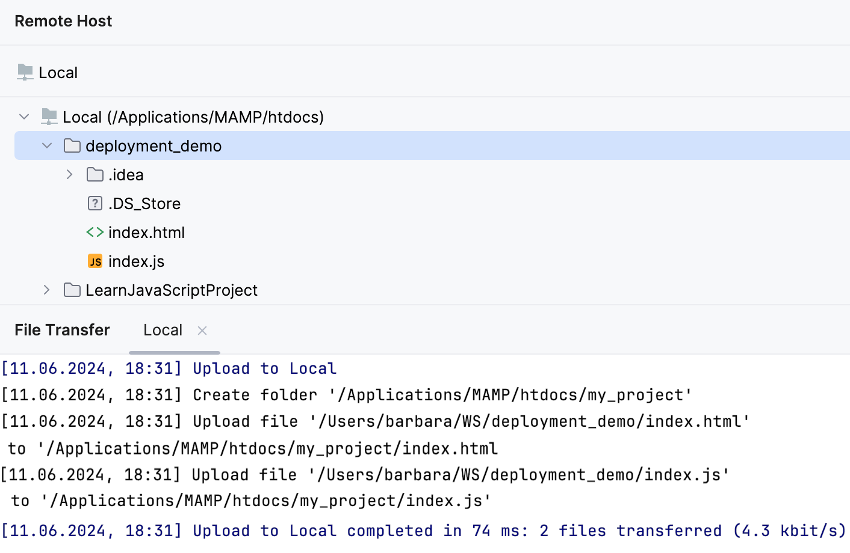This screenshot has width=850, height=553.
Task: Select the index.js file entry
Action: pyautogui.click(x=136, y=261)
